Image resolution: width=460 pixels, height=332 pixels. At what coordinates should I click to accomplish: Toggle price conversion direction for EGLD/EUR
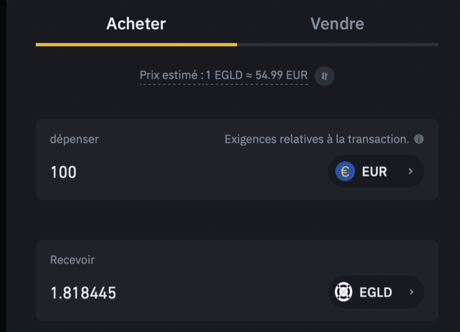pos(324,76)
